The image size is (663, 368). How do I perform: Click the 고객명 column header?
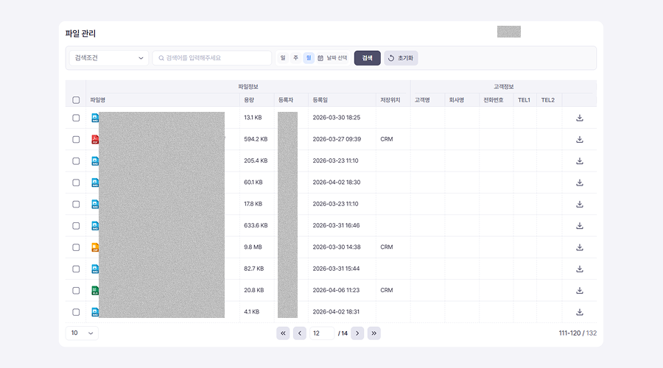click(x=422, y=100)
